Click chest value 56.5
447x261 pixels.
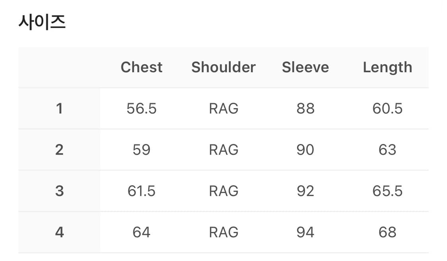[x=141, y=108]
